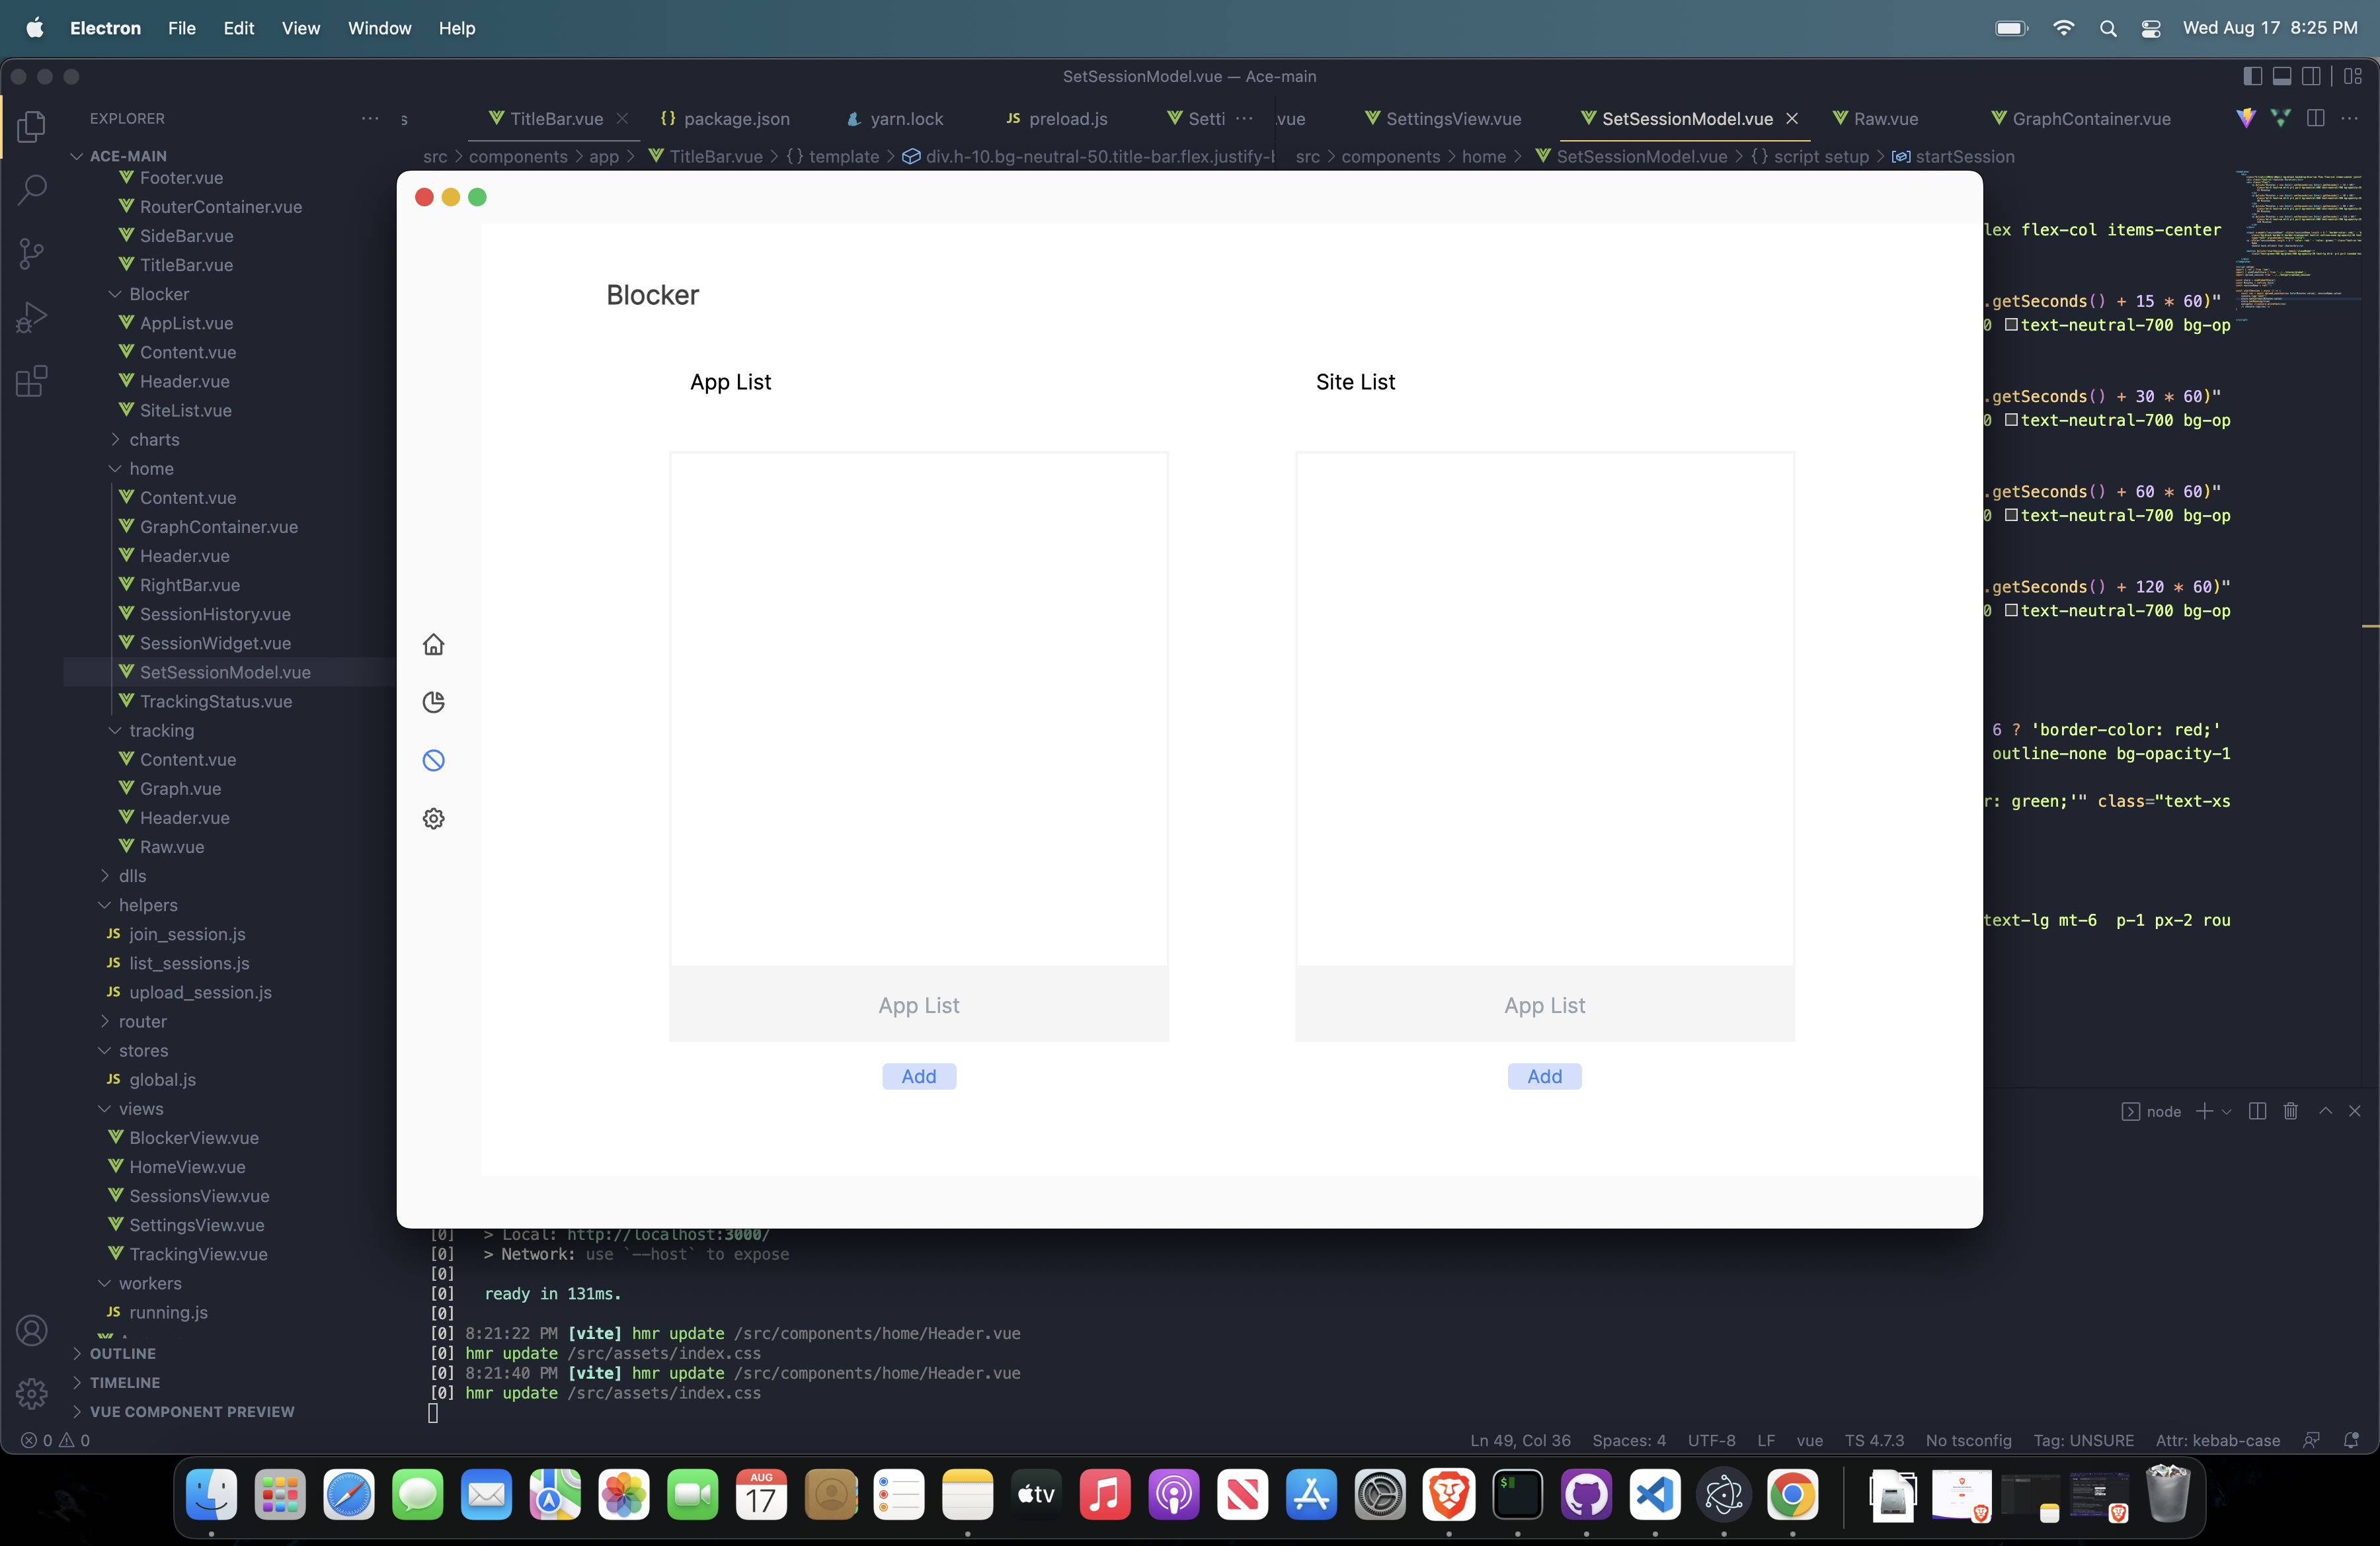Click Add button under Site List
The width and height of the screenshot is (2380, 1546).
click(x=1544, y=1076)
